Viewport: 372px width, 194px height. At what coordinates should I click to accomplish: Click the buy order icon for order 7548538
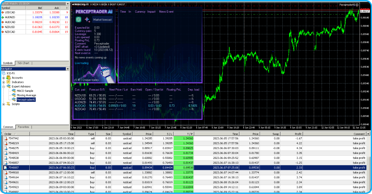coord(6,158)
